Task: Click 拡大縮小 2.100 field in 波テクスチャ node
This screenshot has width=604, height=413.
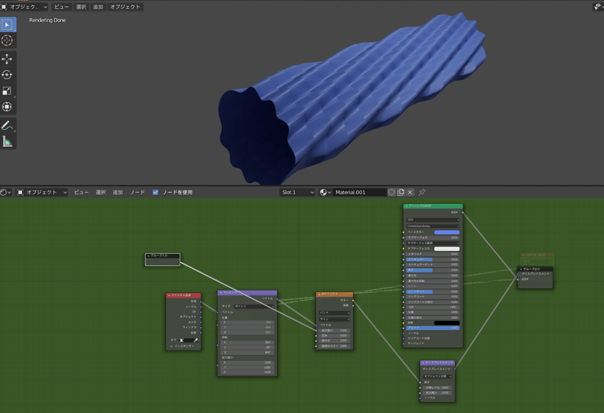Action: tap(334, 331)
